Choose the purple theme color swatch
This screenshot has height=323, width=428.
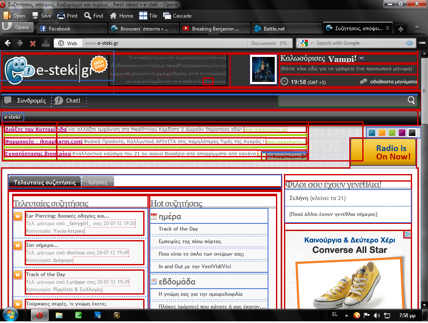(402, 133)
